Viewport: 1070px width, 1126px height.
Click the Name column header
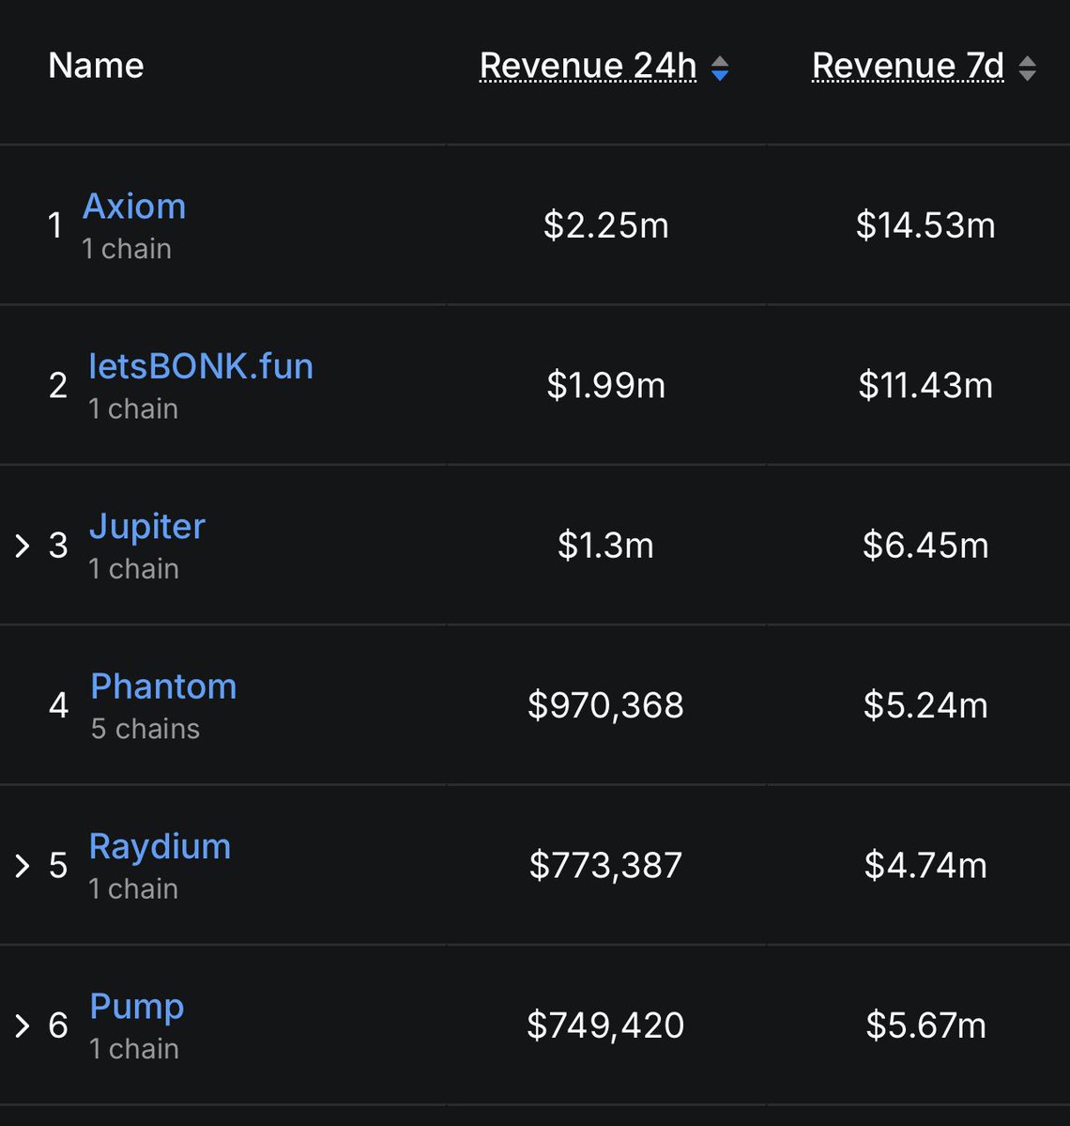(x=96, y=66)
